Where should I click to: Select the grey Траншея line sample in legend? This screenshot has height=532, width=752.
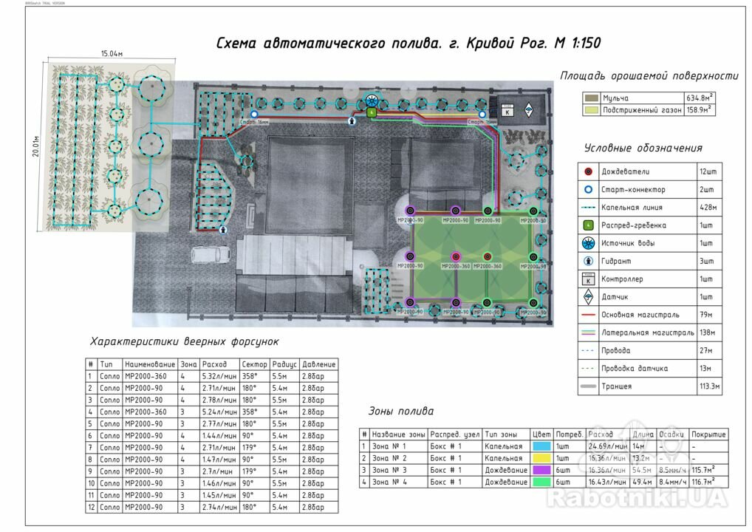[589, 386]
